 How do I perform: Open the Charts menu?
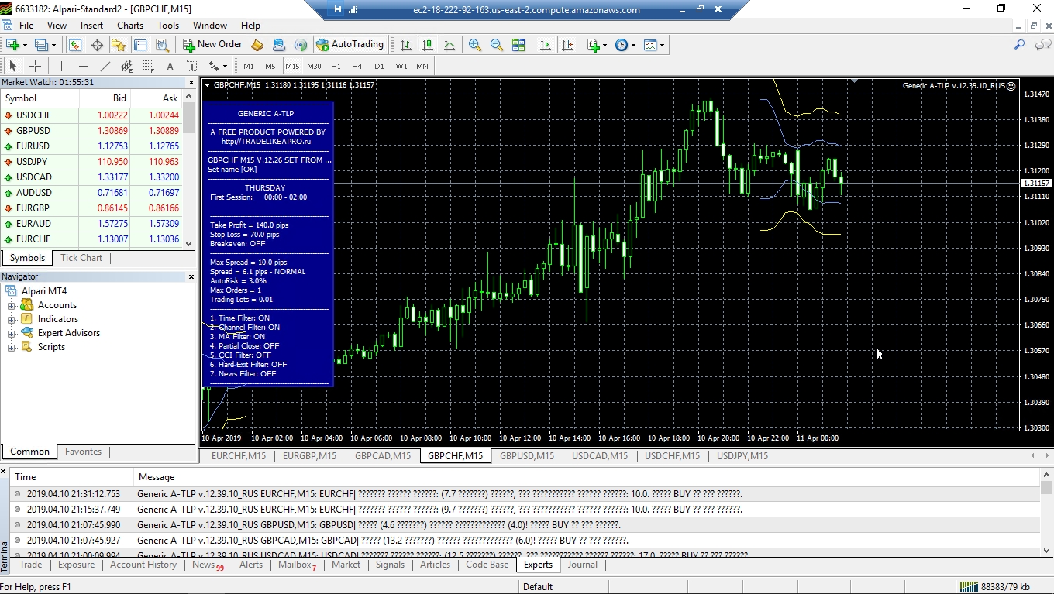coord(130,26)
